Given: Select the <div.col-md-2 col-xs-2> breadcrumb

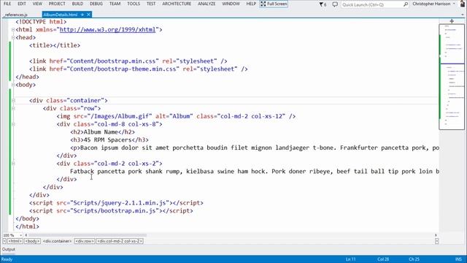Looking at the screenshot, I should (120, 241).
